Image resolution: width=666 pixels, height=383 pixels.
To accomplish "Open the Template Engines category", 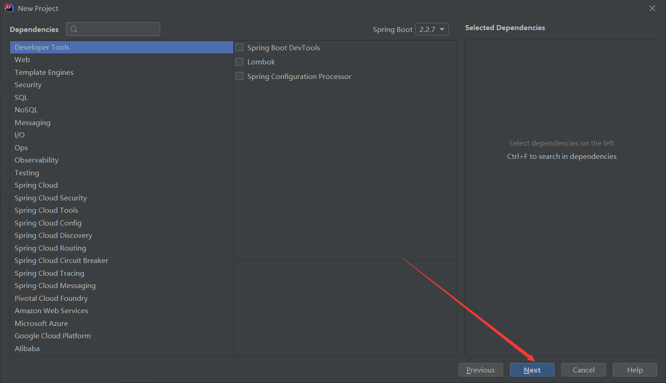I will tap(121, 72).
